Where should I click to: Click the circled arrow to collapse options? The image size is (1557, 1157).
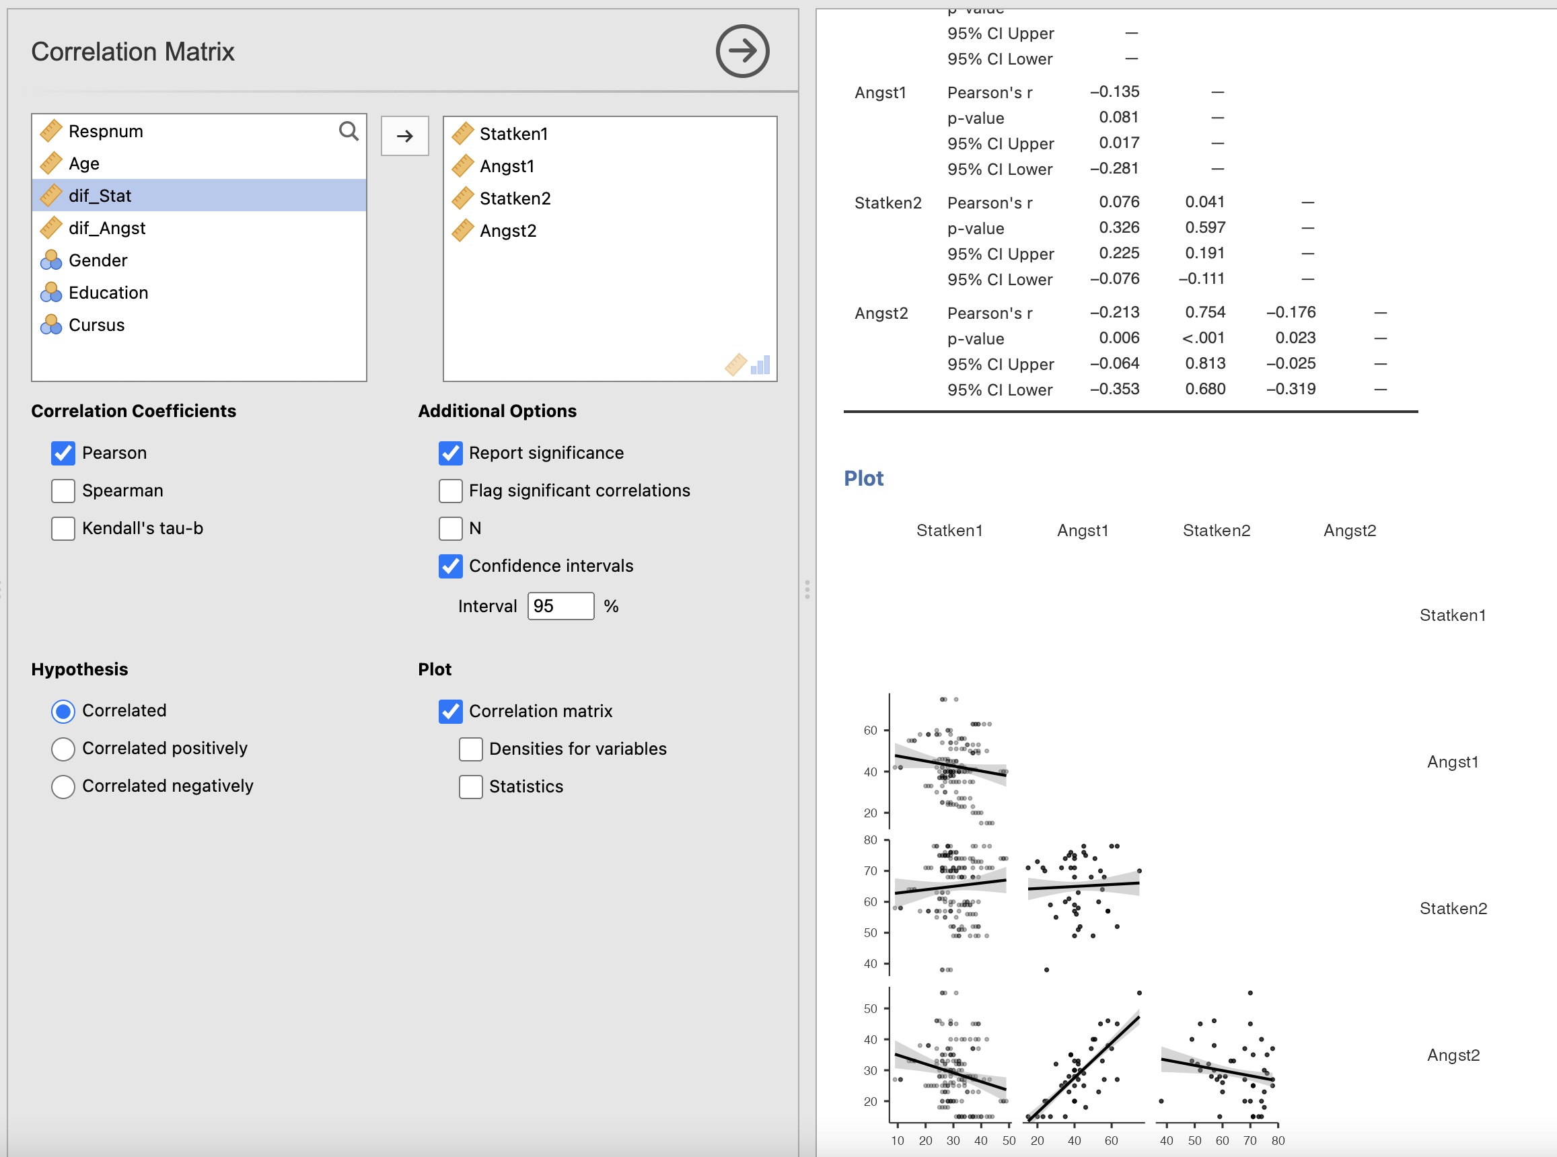tap(741, 51)
